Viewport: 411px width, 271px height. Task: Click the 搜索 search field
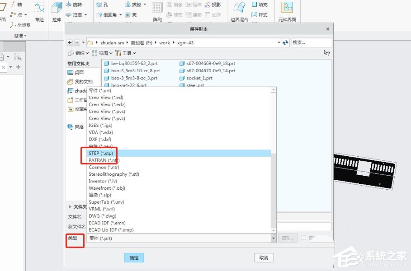[312, 42]
